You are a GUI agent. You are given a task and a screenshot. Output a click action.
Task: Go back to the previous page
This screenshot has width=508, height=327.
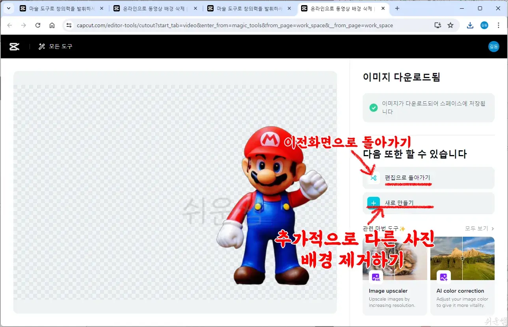10,25
